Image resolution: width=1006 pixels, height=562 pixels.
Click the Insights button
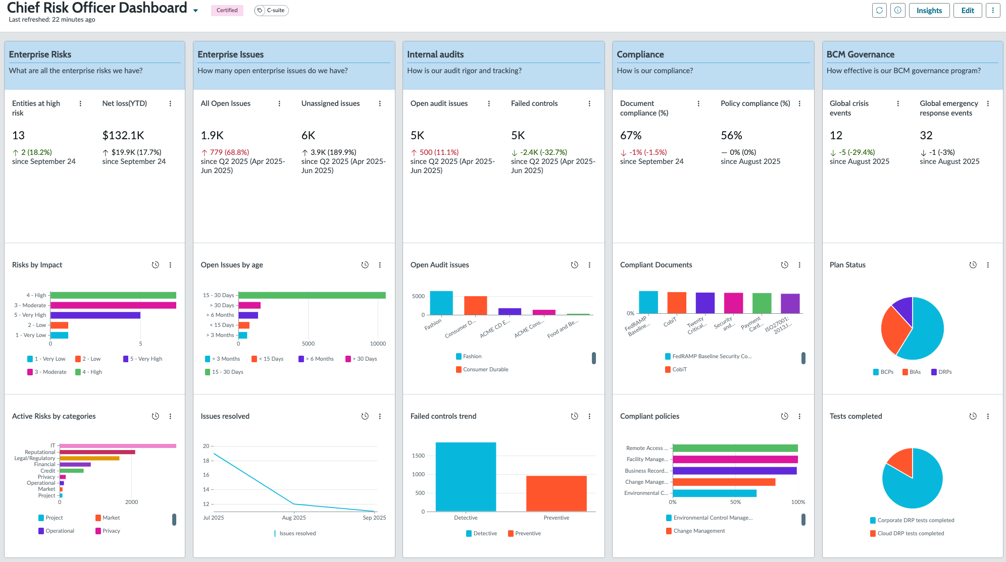tap(929, 10)
